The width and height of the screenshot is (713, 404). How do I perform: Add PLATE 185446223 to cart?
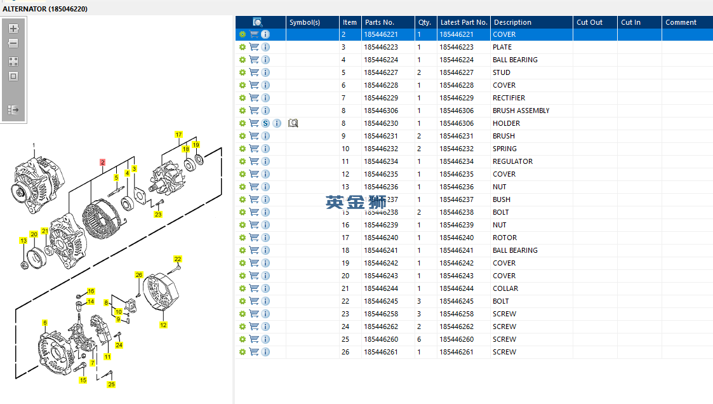click(x=254, y=47)
